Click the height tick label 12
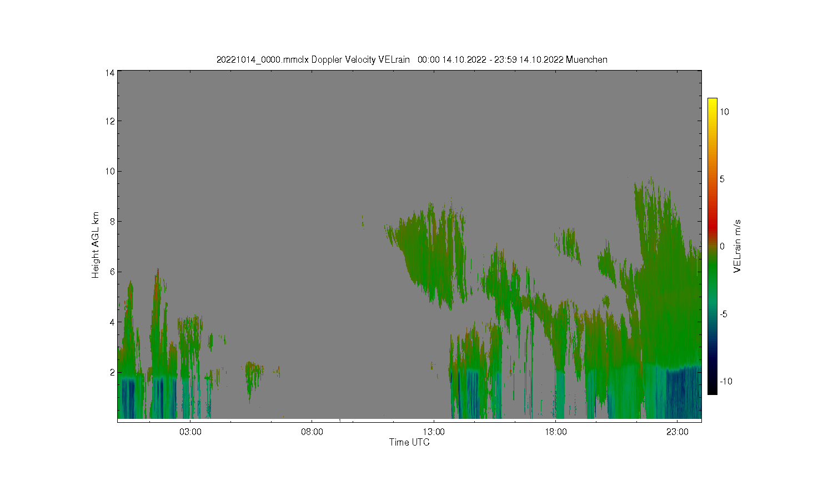Screen dimensions: 833x500 [110, 121]
